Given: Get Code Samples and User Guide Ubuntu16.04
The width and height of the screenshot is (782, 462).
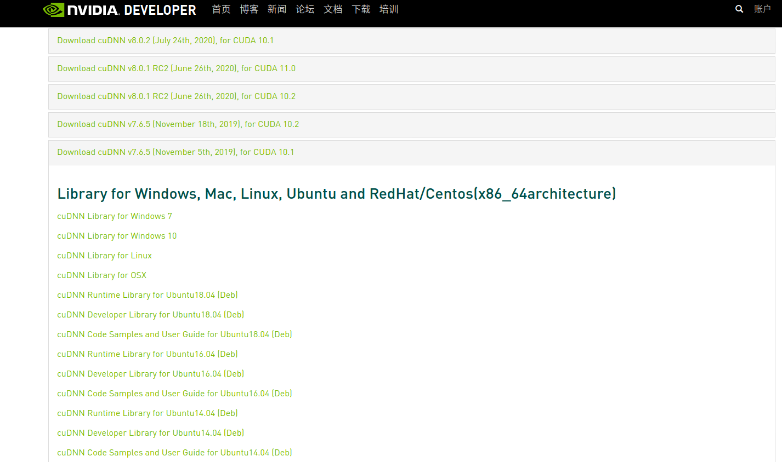Looking at the screenshot, I should pos(174,394).
